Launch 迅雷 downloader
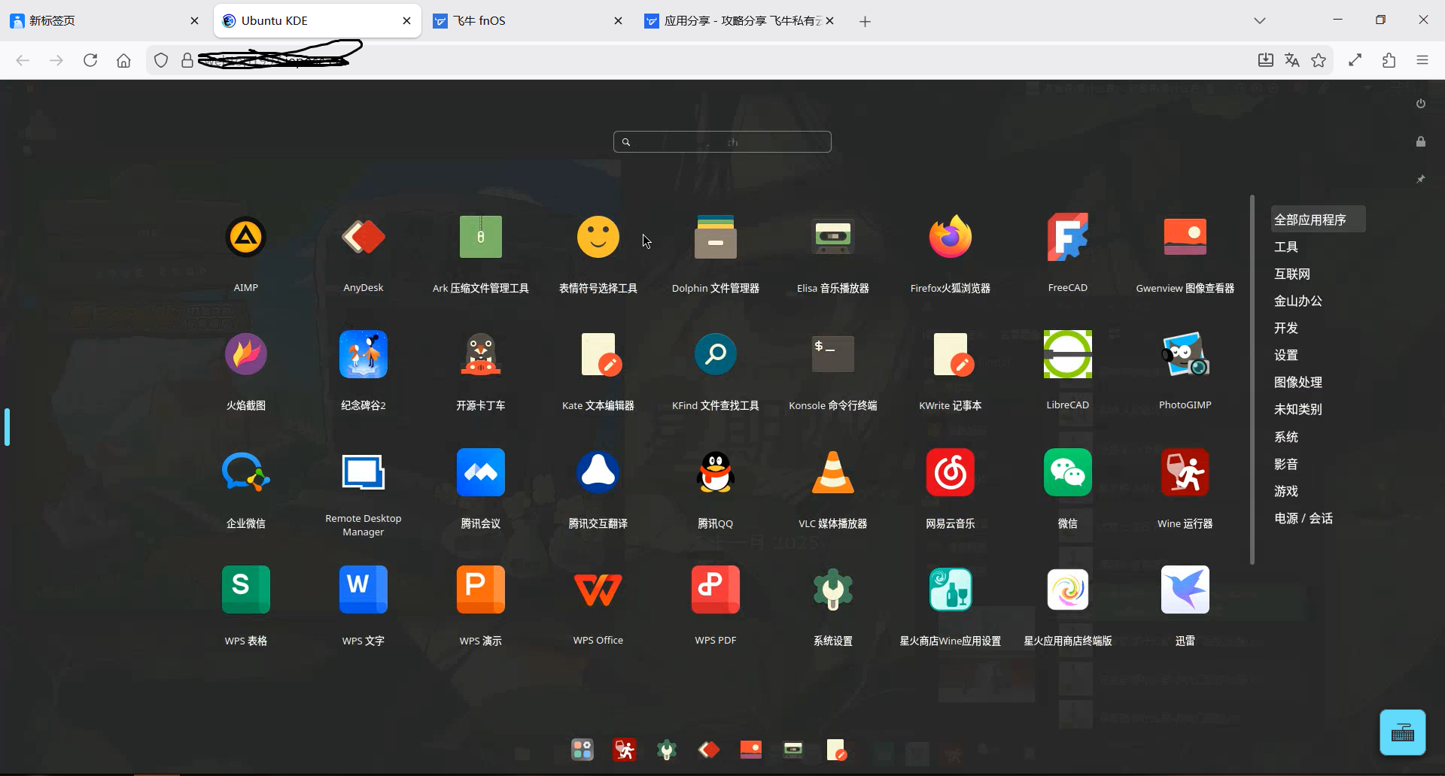Screen dimensions: 1445x776 (1185, 590)
